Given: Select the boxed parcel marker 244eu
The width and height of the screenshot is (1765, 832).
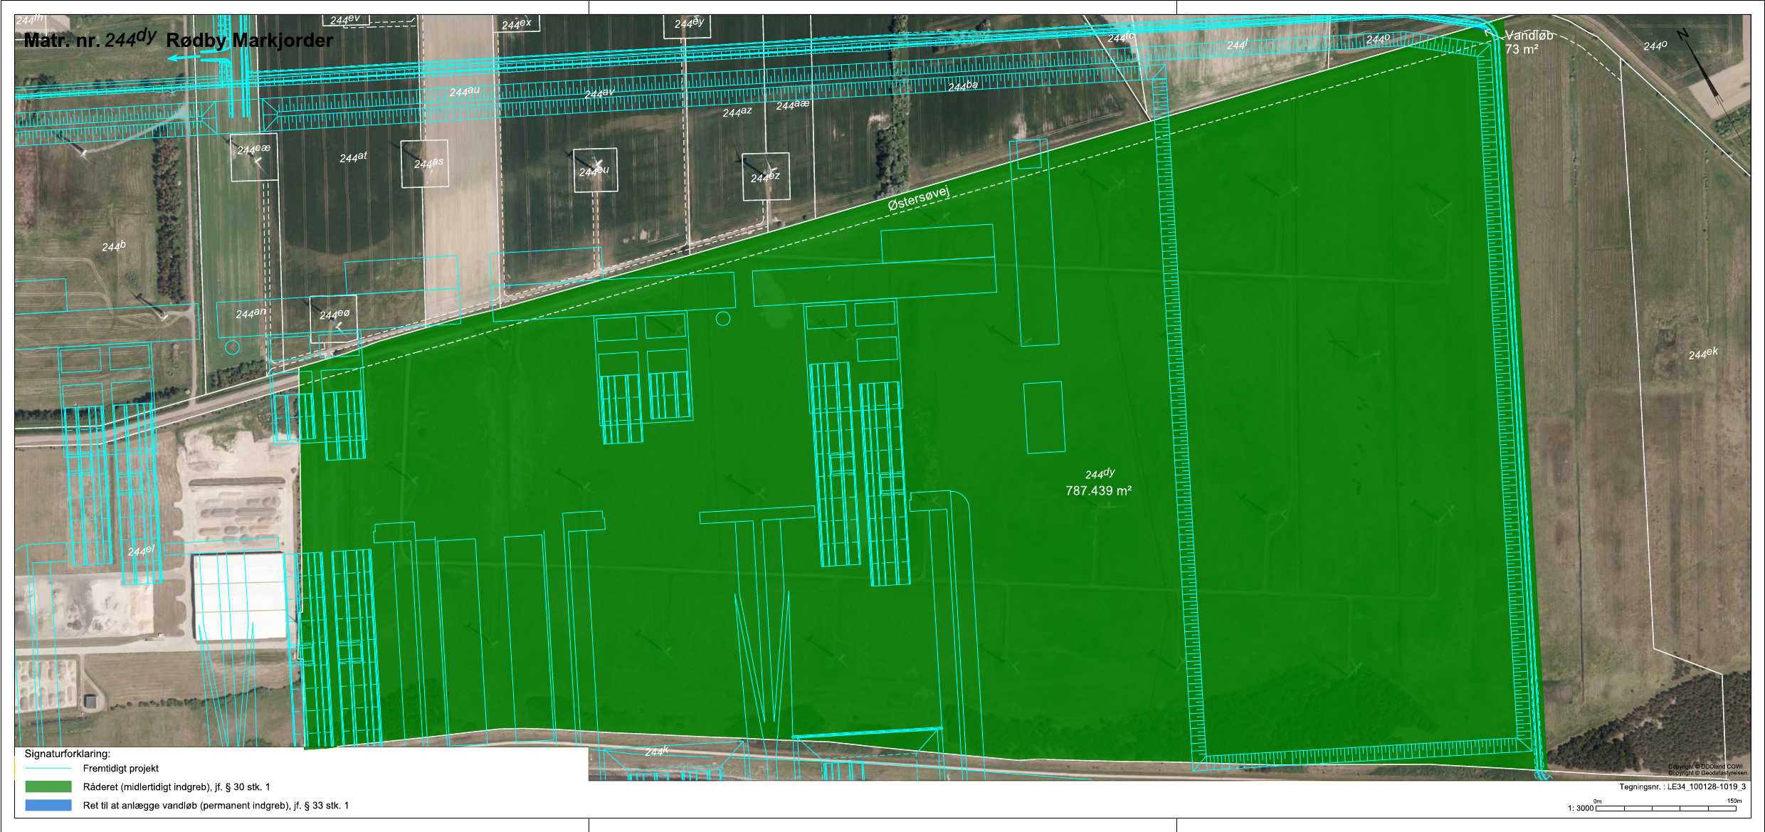Looking at the screenshot, I should [x=596, y=170].
